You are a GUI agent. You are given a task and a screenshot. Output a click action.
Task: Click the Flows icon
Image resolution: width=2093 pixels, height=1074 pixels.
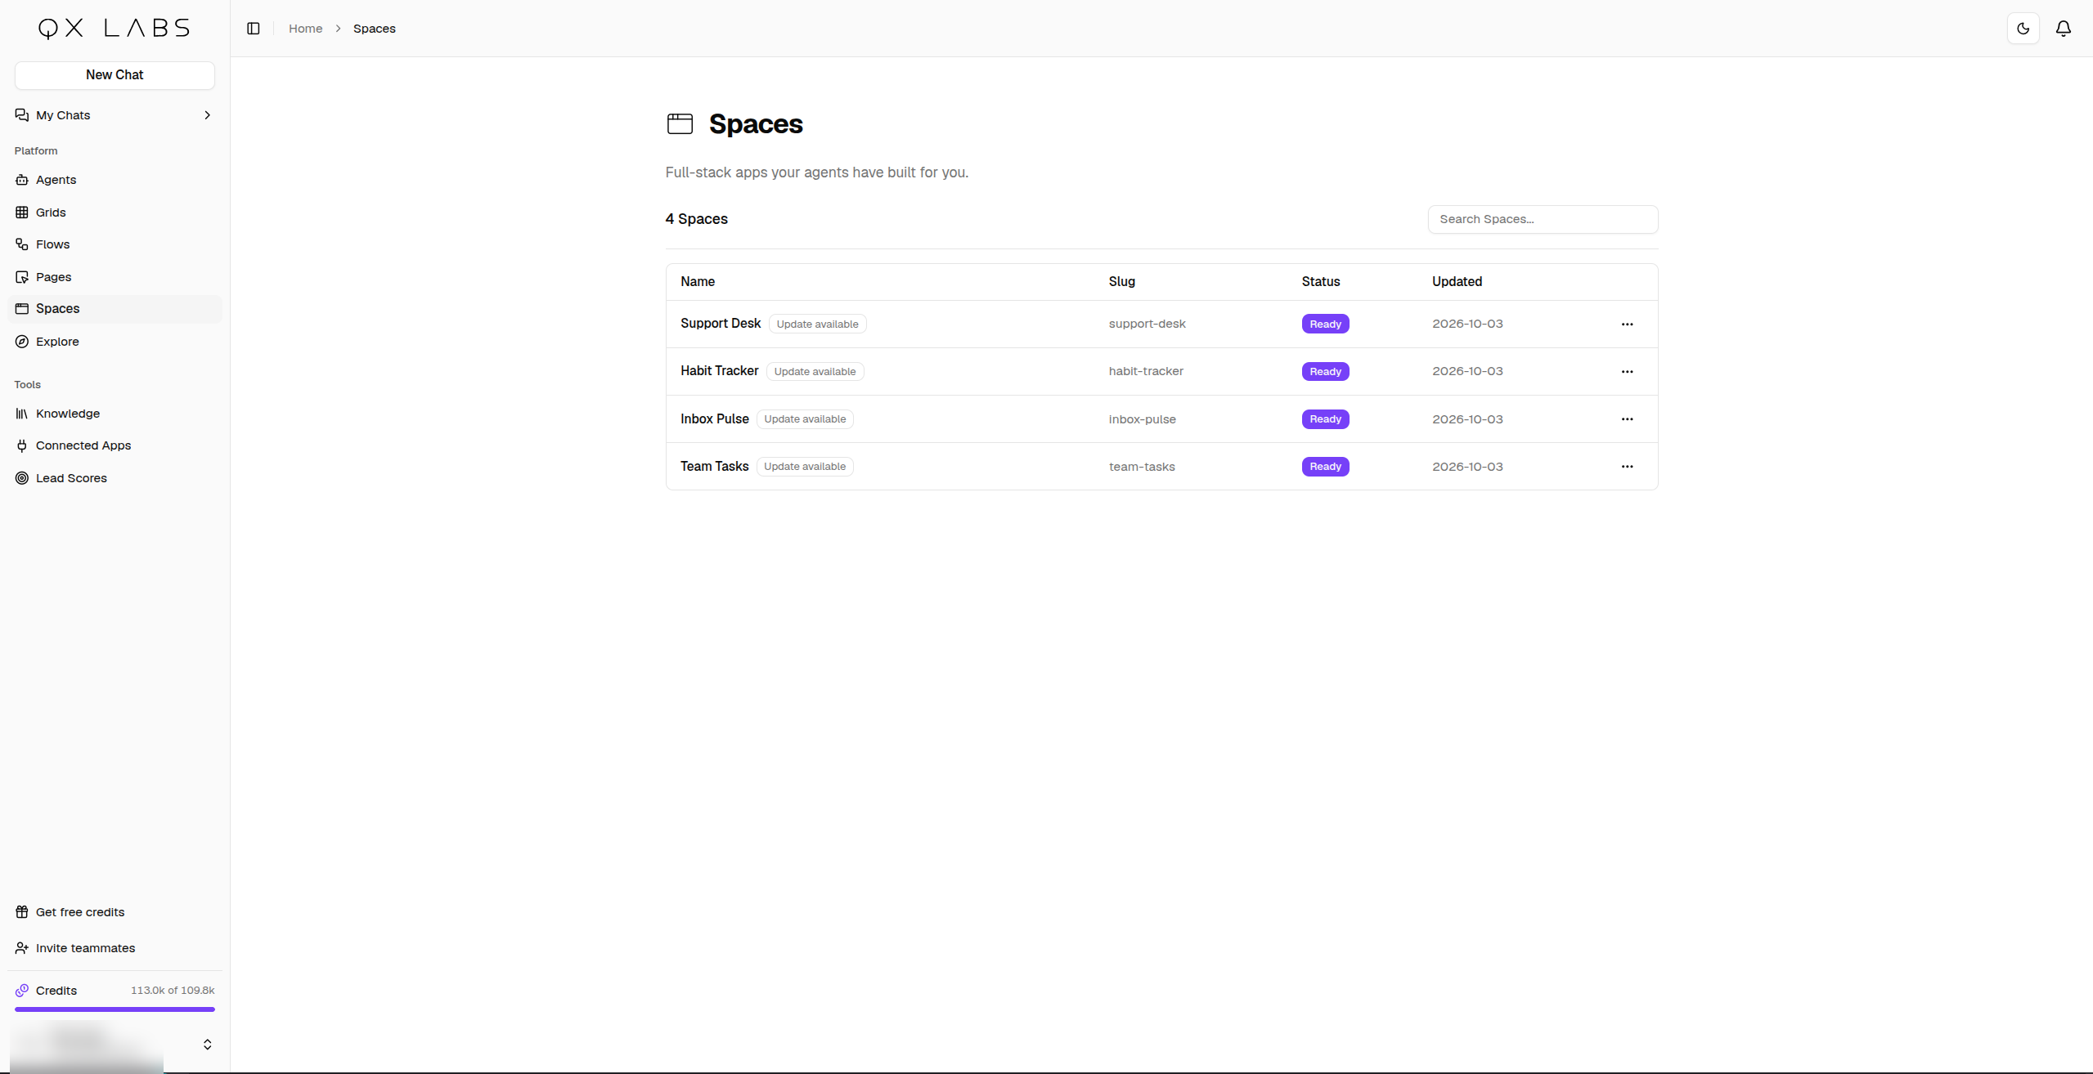click(22, 244)
